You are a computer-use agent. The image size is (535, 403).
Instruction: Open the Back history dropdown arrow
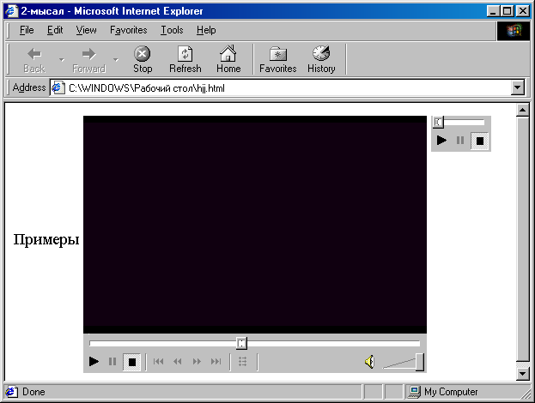[62, 60]
